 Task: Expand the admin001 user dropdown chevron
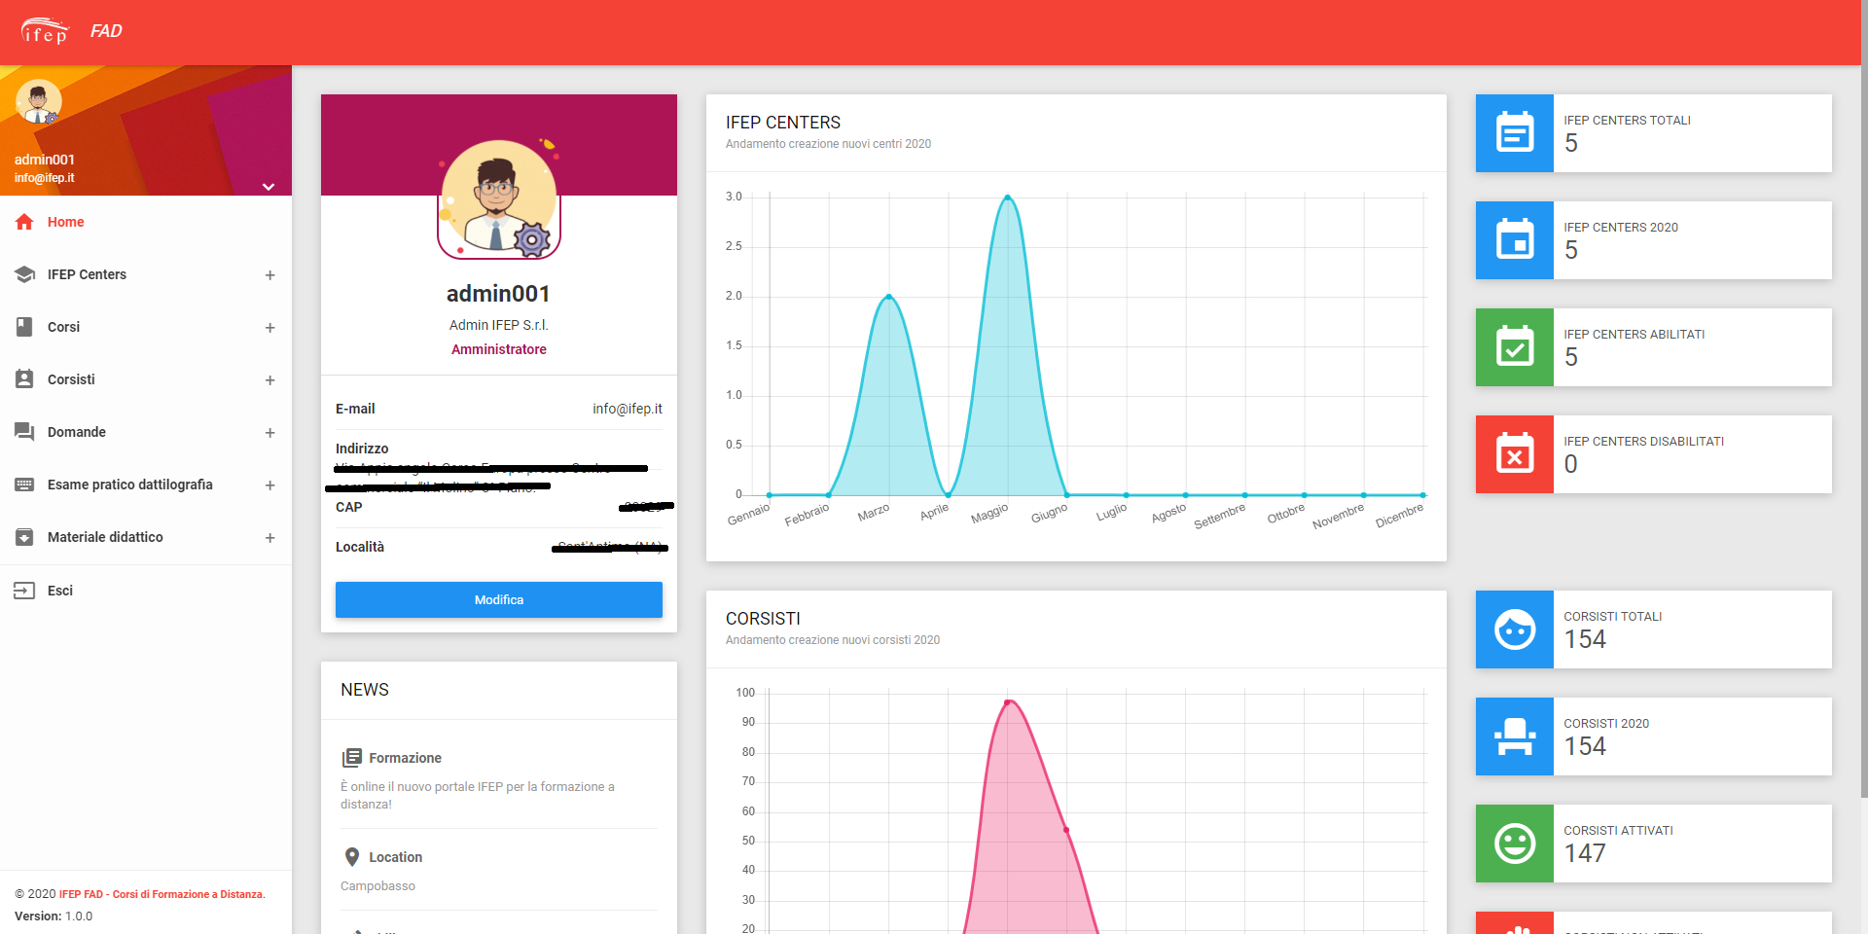coord(269,187)
